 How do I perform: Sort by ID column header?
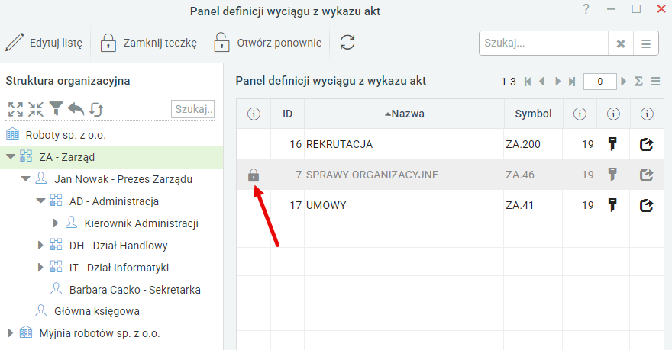(x=288, y=114)
